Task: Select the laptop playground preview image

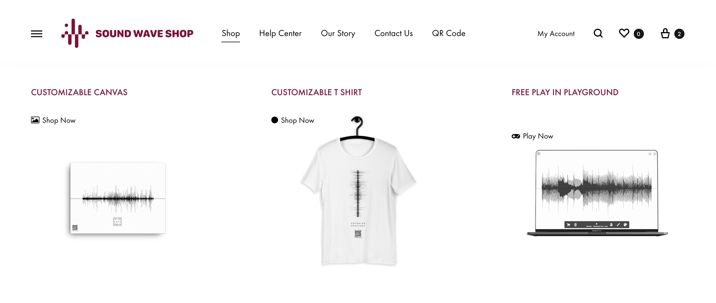Action: [597, 193]
